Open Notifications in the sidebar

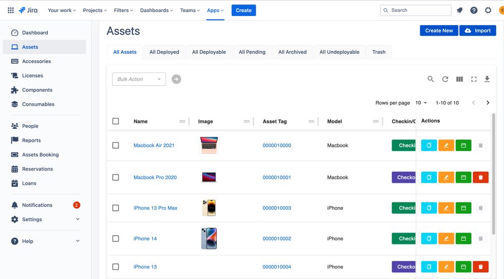(44, 205)
